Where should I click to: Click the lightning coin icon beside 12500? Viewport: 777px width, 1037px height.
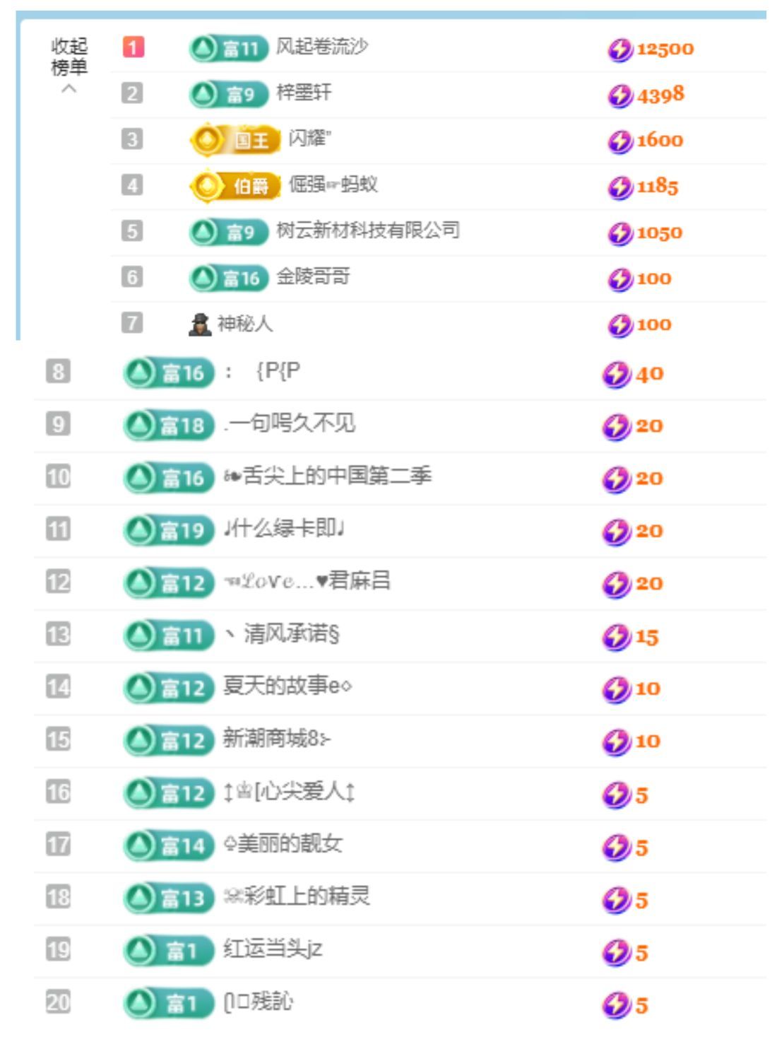click(619, 49)
